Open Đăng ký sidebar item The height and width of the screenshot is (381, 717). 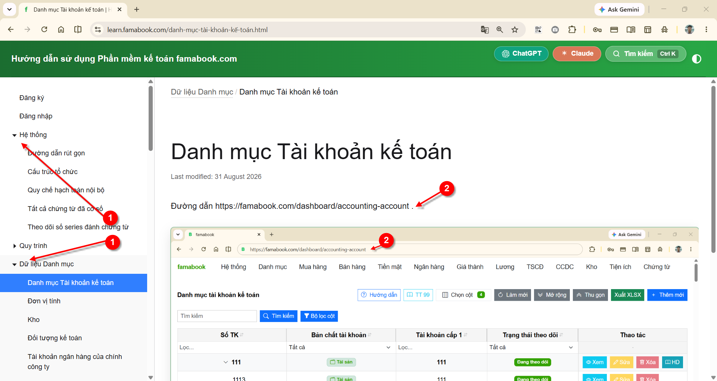point(32,98)
